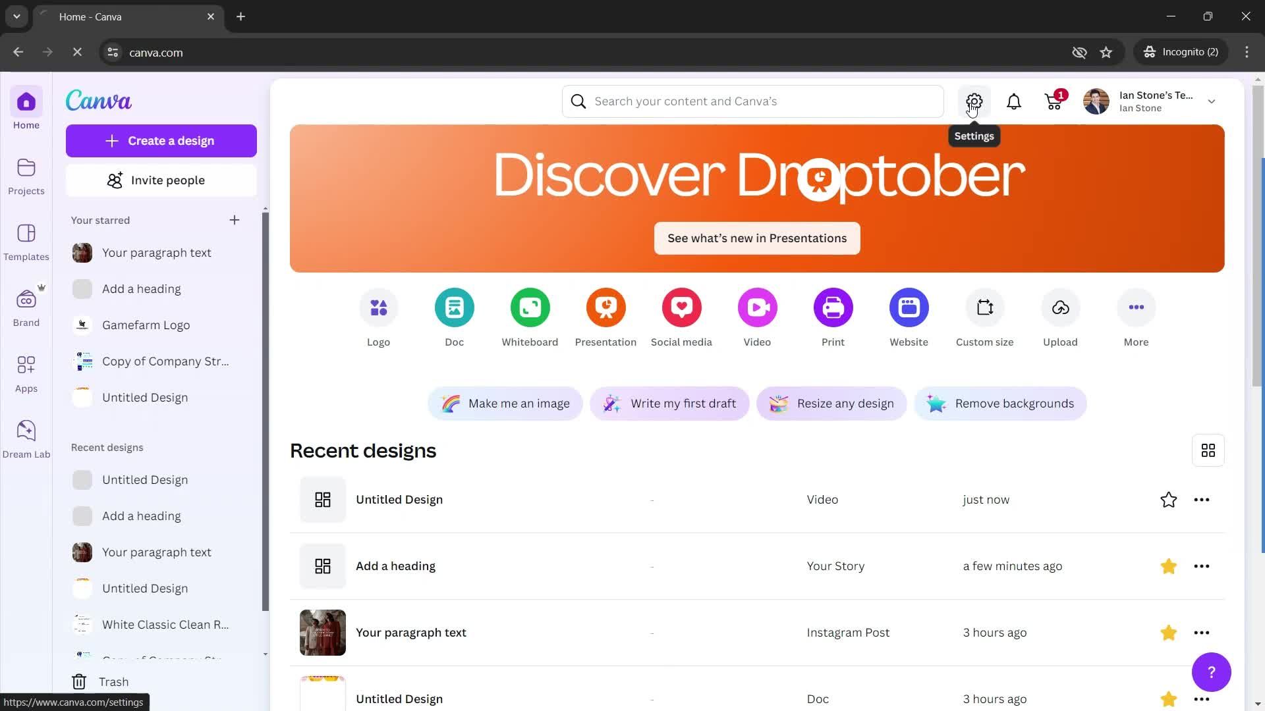Open Untitled Design under Your starred
The width and height of the screenshot is (1265, 711).
[161, 398]
